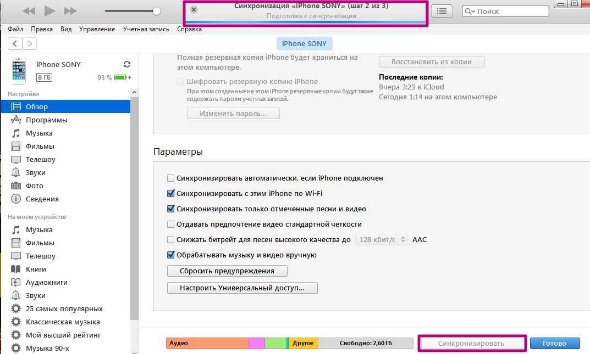Screen dimensions: 590x354
Task: Open the Учетная запись menu
Action: pos(146,29)
